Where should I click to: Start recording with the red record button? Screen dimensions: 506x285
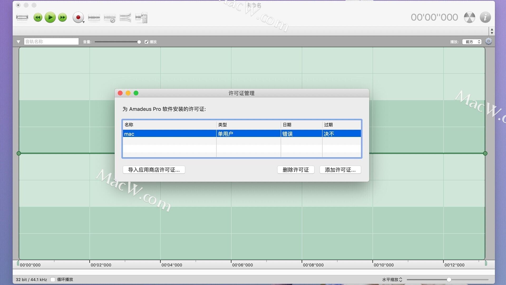pyautogui.click(x=78, y=17)
